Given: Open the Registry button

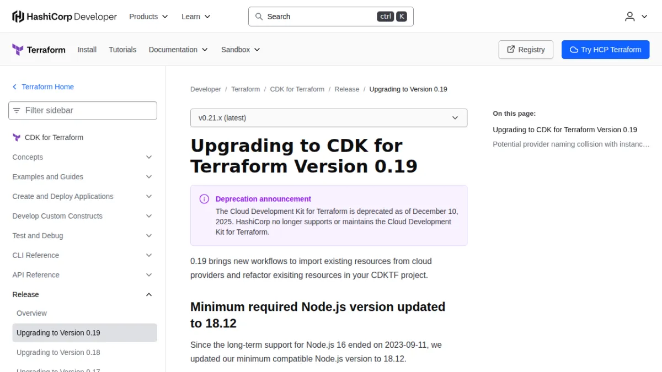Looking at the screenshot, I should [x=526, y=50].
